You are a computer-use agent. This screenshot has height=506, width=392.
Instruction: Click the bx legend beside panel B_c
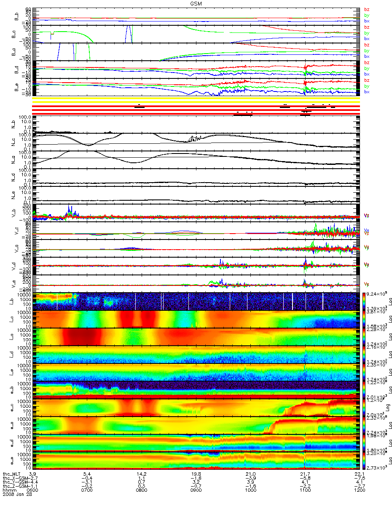pyautogui.click(x=367, y=38)
